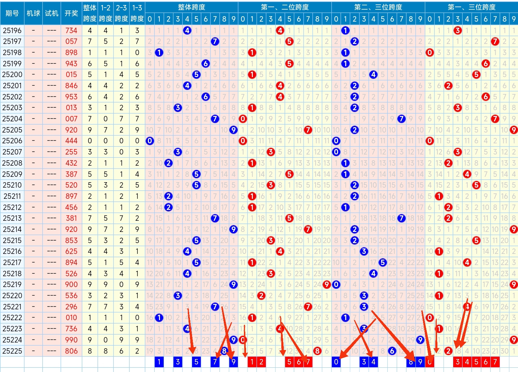
Task: Click bottom blue square 3 under 整体跨度
Action: (x=178, y=362)
